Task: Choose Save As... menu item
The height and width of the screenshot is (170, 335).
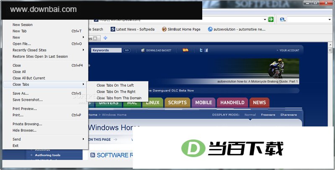Action: [45, 93]
